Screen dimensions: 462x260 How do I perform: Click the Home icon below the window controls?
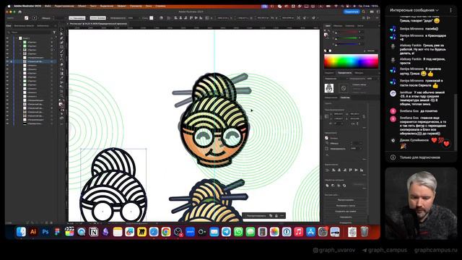20,12
